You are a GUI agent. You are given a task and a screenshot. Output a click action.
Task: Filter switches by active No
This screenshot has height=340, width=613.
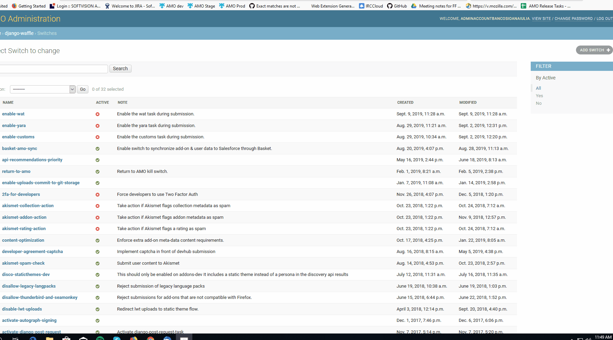539,103
